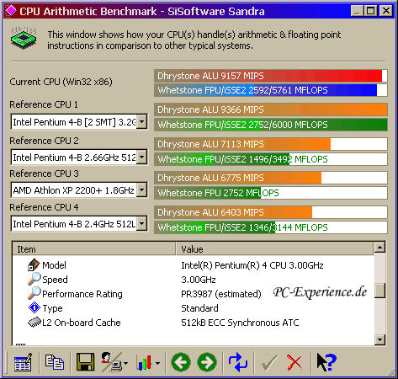Click the red X cancel icon

tap(295, 362)
